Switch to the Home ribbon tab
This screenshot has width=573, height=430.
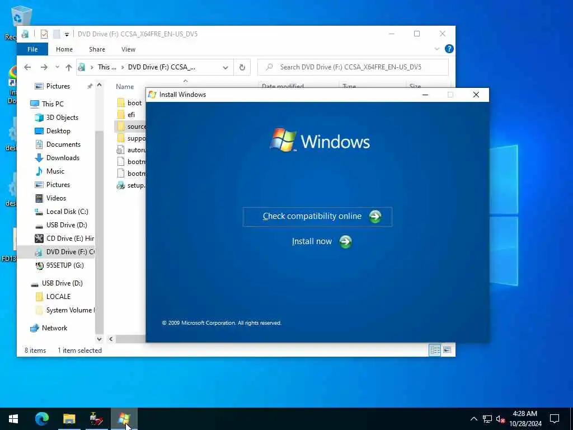point(64,49)
